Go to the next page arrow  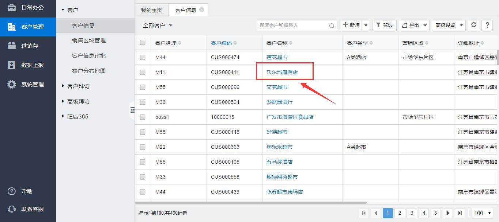coord(447,213)
